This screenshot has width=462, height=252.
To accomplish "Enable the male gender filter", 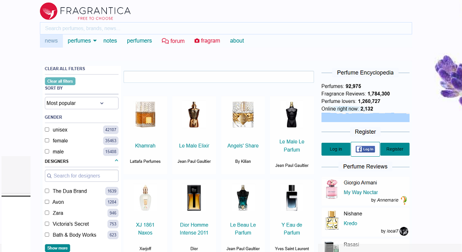I will [47, 152].
